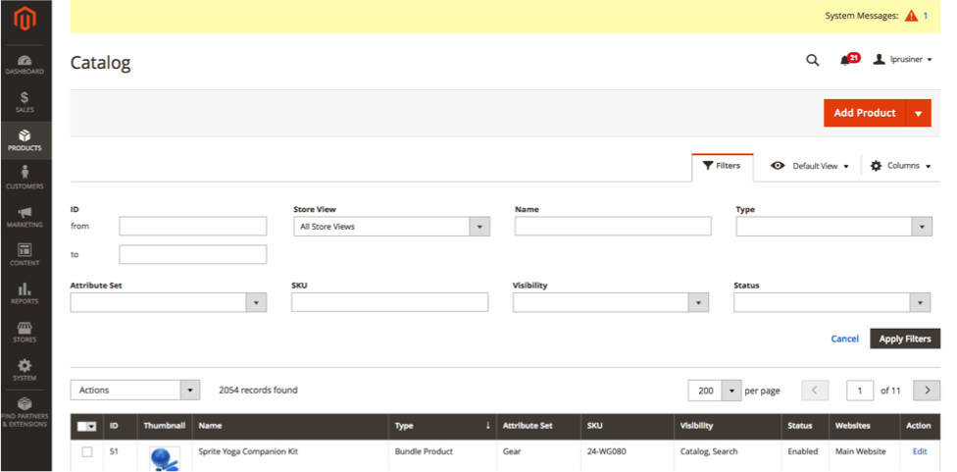Click the system messages warning icon

911,16
